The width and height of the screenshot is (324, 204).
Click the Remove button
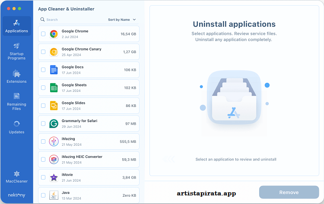(x=289, y=192)
